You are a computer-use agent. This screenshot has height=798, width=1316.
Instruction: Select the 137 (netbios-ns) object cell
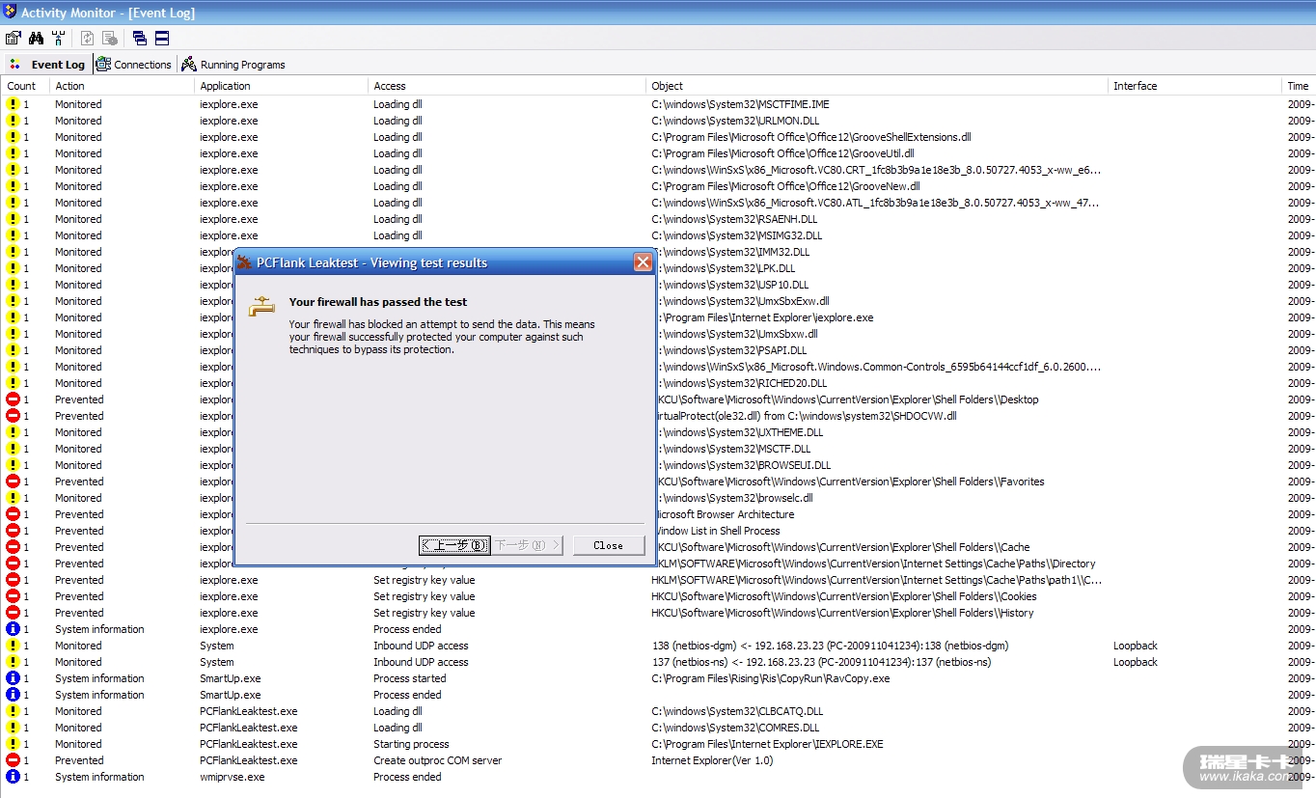pyautogui.click(x=821, y=662)
